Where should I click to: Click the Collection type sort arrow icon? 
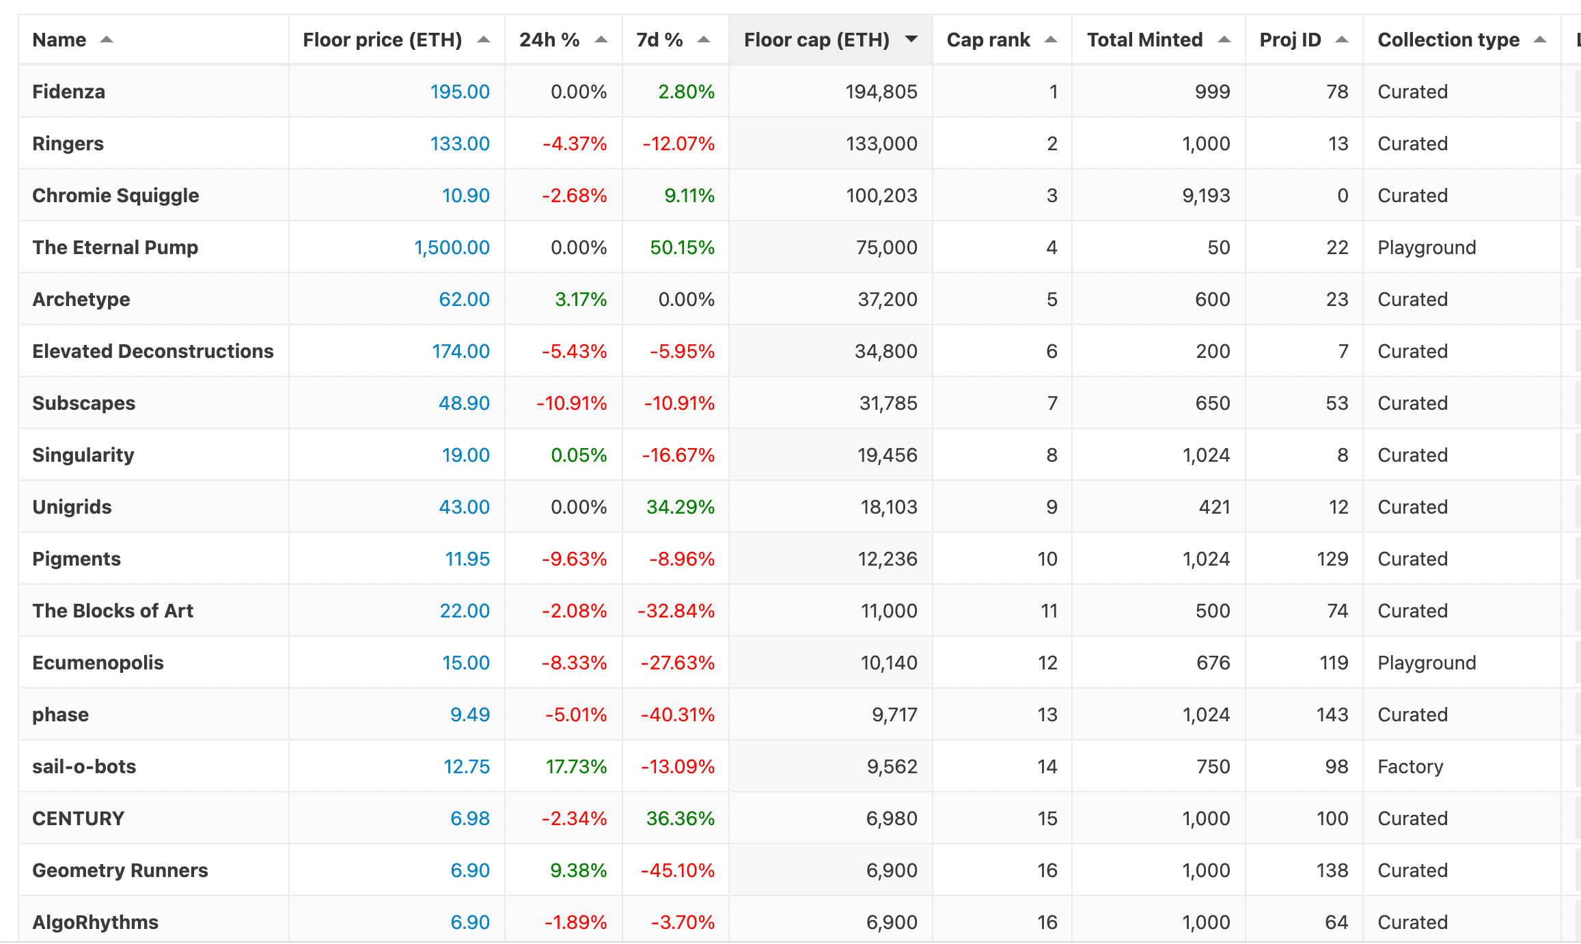pyautogui.click(x=1539, y=40)
